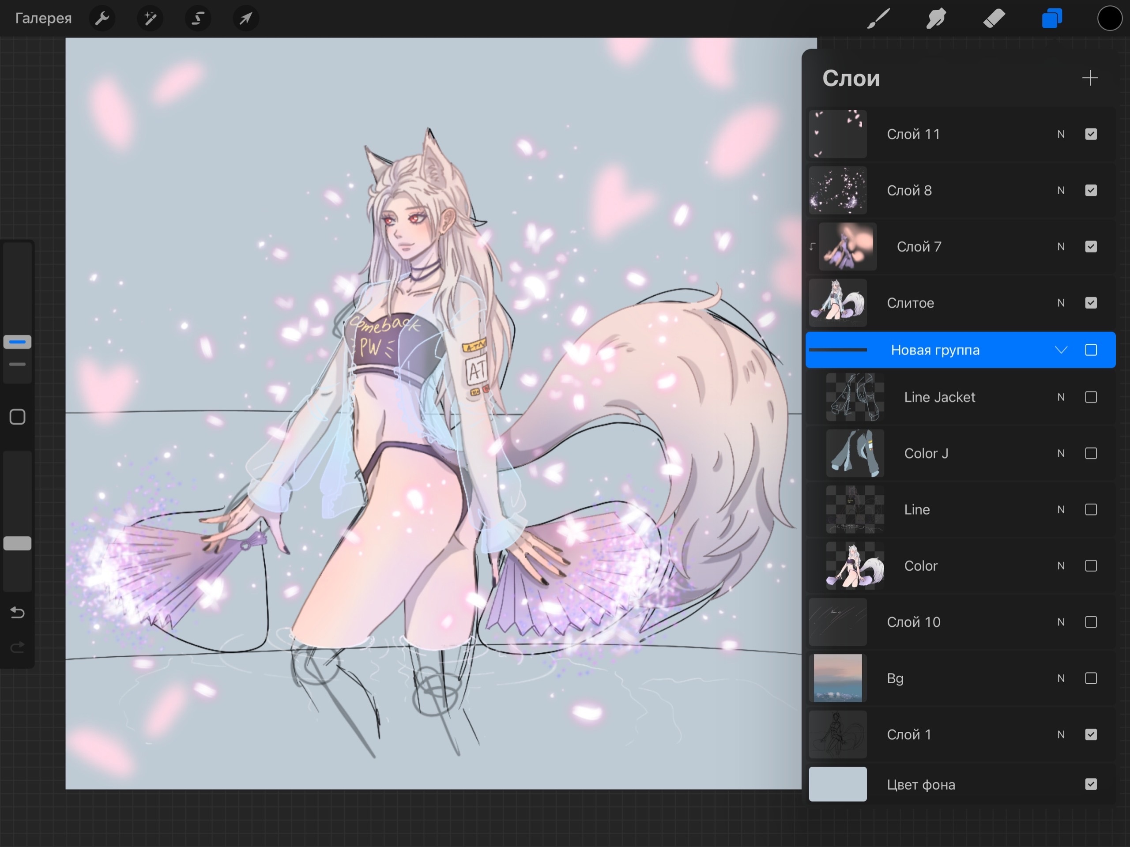Select the Smudge finger tool
This screenshot has width=1130, height=847.
click(936, 19)
